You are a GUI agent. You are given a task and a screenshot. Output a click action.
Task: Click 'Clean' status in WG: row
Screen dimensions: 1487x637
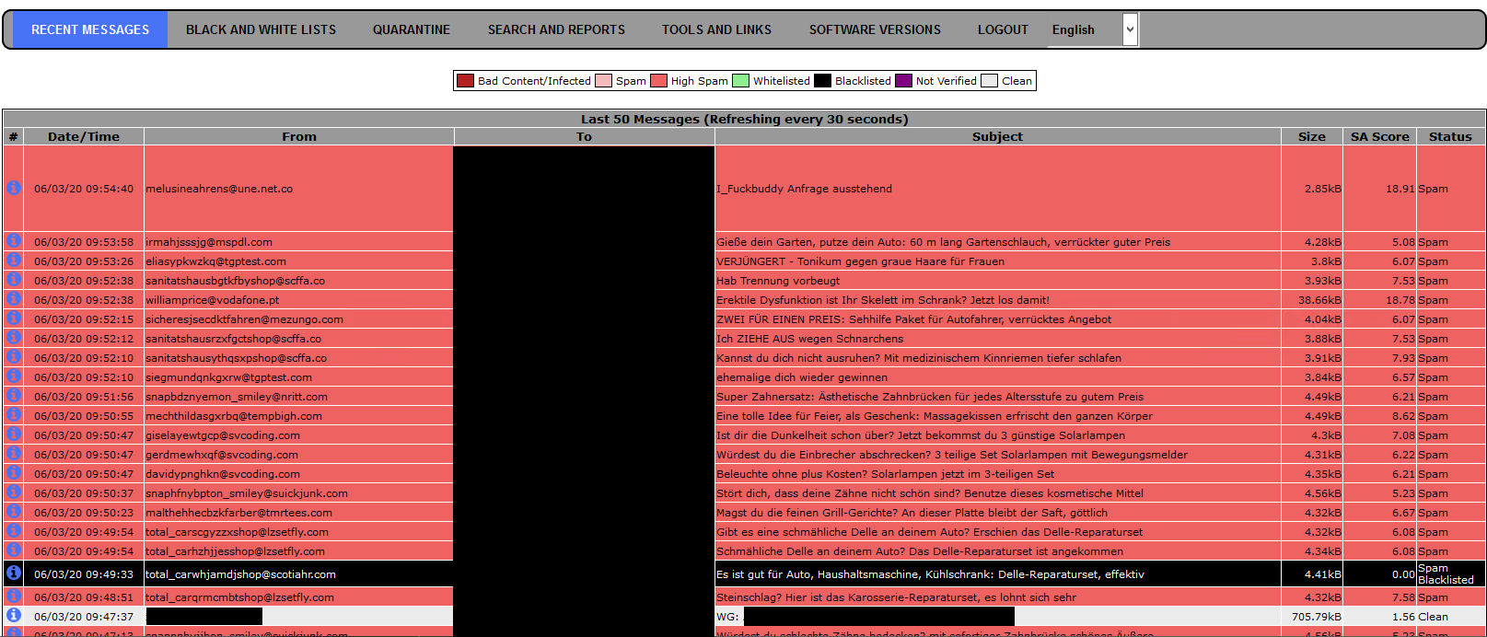coord(1433,617)
